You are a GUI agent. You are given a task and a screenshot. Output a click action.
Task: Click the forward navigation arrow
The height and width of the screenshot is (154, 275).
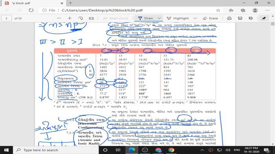coord(19,10)
